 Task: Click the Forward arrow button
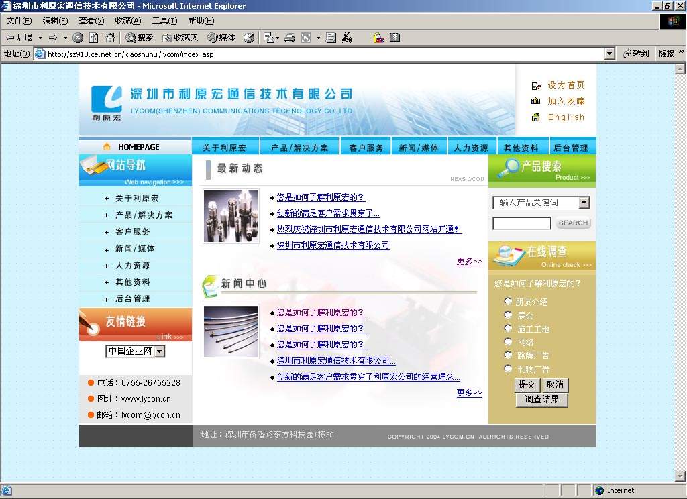click(x=53, y=38)
